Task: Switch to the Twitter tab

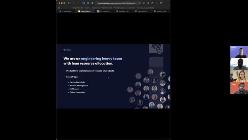Action: point(65,11)
